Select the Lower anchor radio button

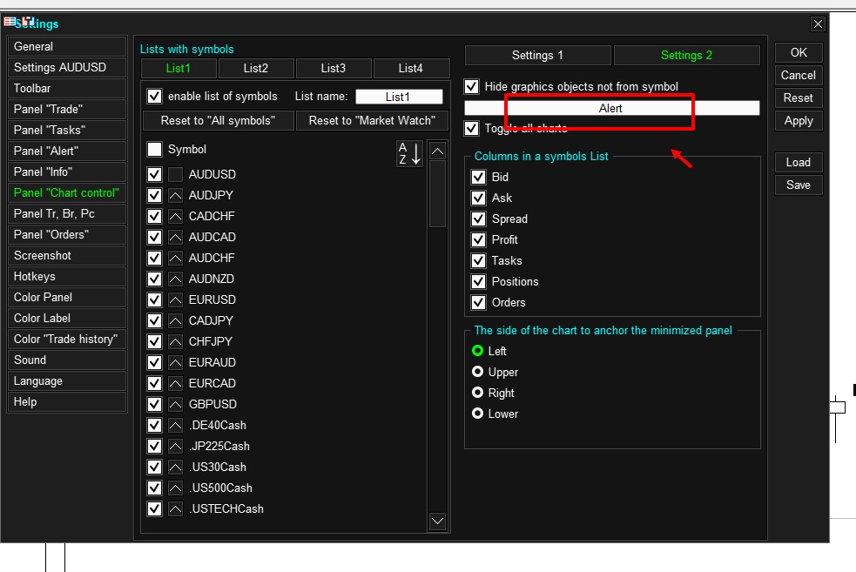click(478, 414)
